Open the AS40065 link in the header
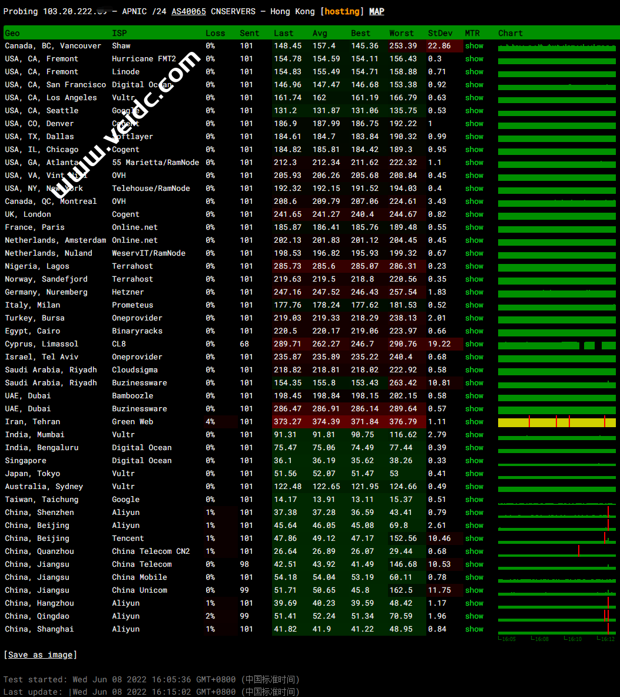Screen dimensions: 620x697 [x=189, y=12]
